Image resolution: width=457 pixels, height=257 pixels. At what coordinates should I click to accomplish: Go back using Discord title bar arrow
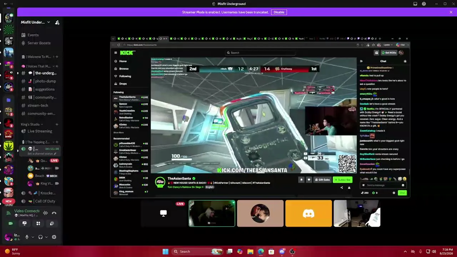point(5,4)
